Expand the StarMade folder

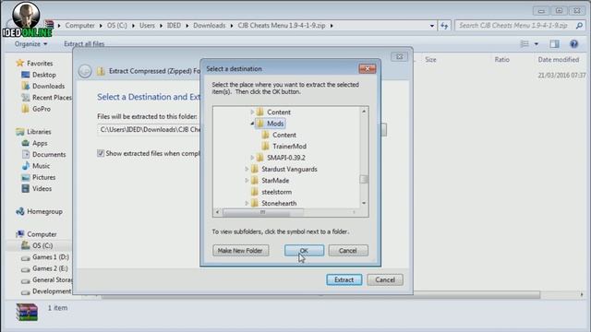pyautogui.click(x=247, y=181)
